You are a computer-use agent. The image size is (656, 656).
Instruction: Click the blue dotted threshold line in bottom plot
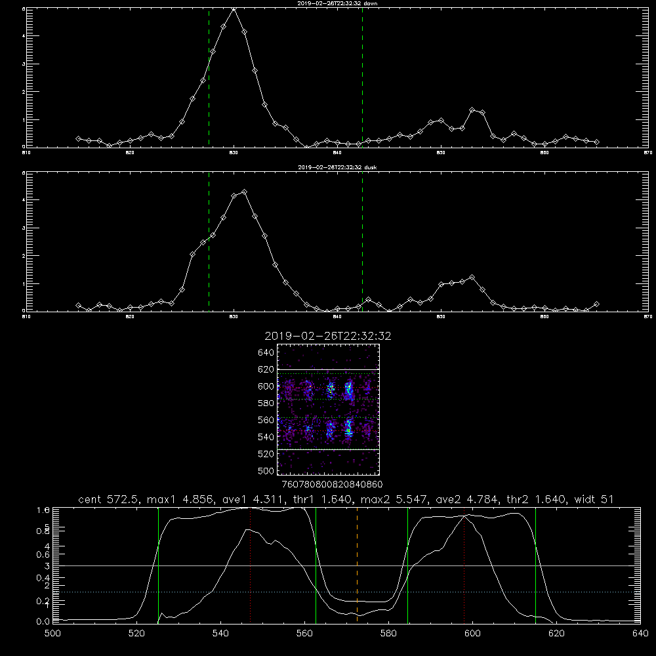click(346, 592)
